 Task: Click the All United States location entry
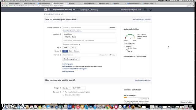tap(70, 37)
